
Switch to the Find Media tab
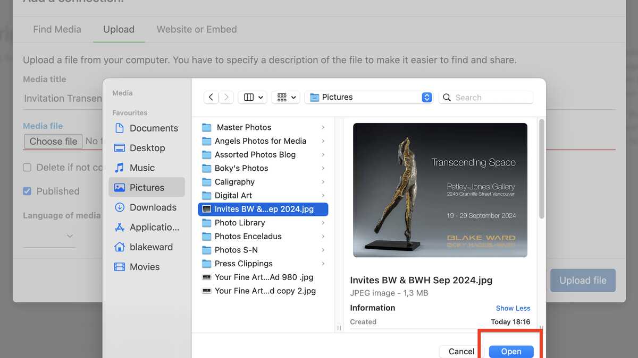(x=57, y=29)
